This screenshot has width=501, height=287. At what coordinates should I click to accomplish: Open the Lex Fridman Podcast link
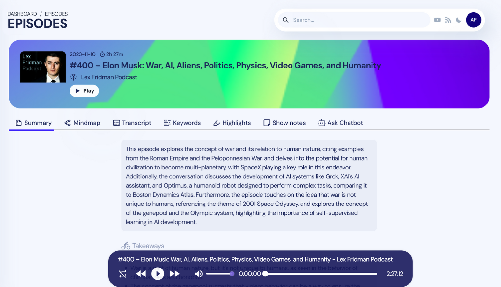109,77
